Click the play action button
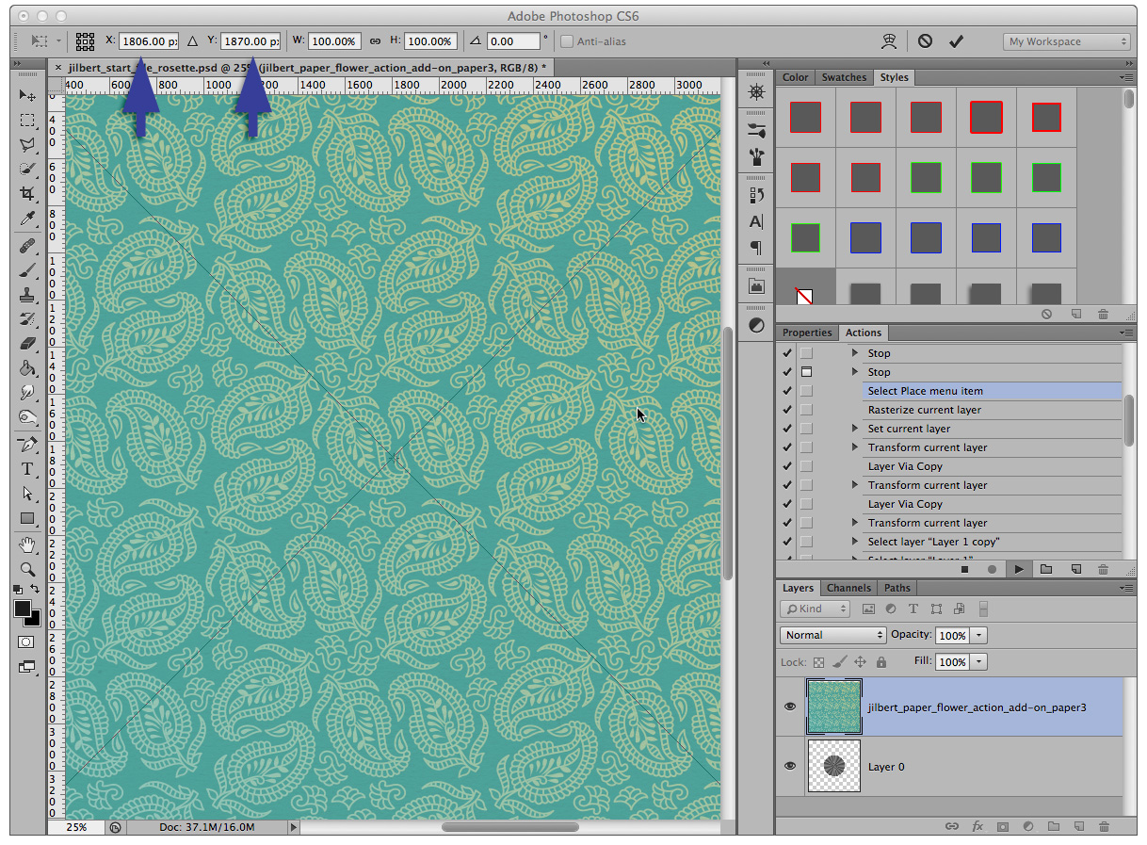 point(1018,569)
